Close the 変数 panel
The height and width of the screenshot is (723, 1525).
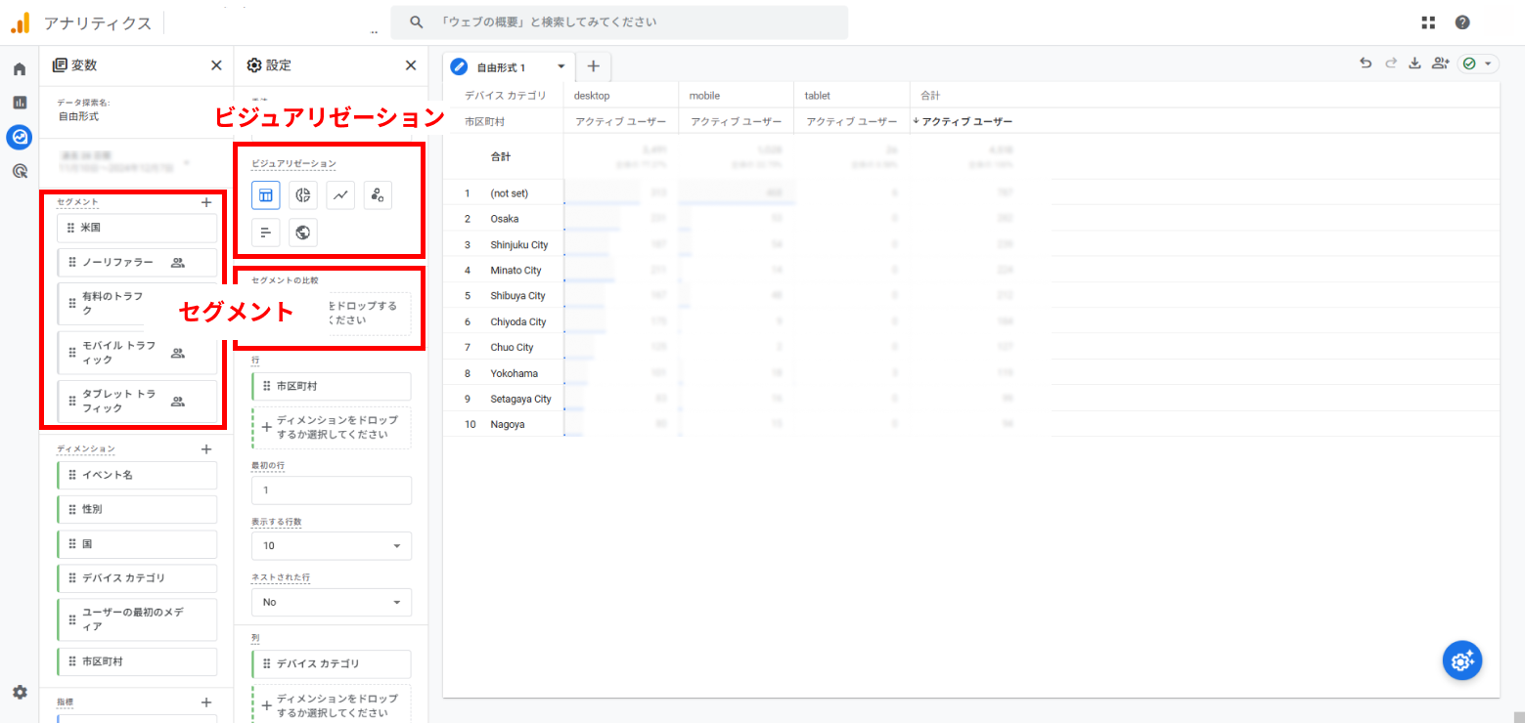(216, 65)
